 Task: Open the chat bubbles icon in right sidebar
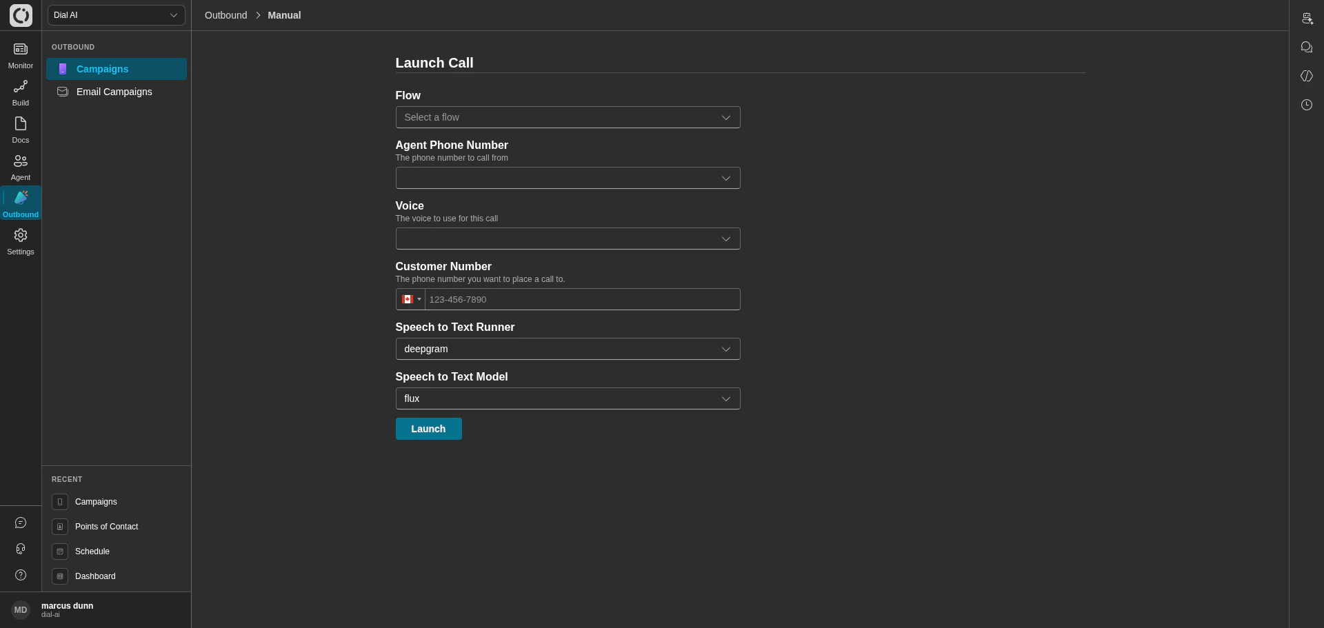(1307, 47)
